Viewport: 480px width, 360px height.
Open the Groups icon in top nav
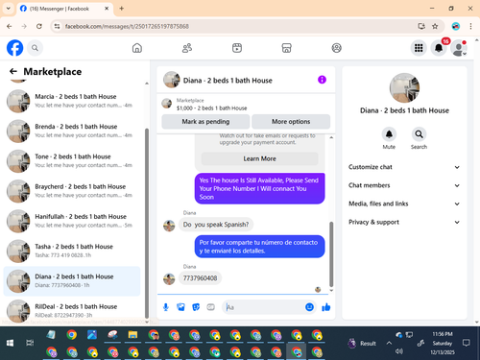tap(336, 48)
